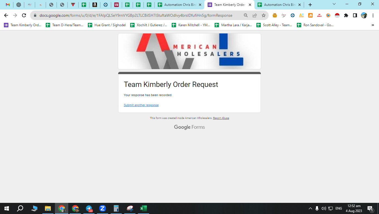The height and width of the screenshot is (214, 379).
Task: Open the zoom magnifier in address bar
Action: [246, 16]
